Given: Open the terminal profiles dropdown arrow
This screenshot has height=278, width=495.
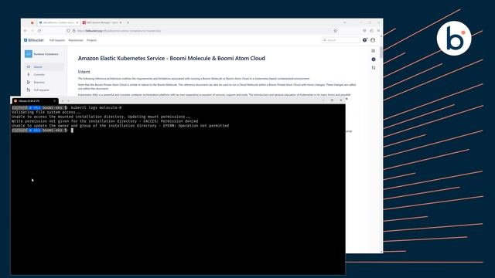Looking at the screenshot, I should tap(69, 101).
